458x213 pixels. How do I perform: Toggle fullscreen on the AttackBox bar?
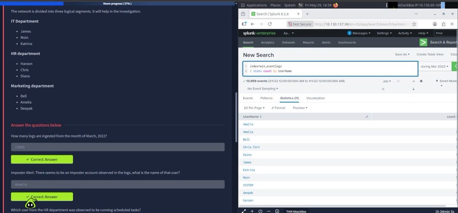coord(244,211)
